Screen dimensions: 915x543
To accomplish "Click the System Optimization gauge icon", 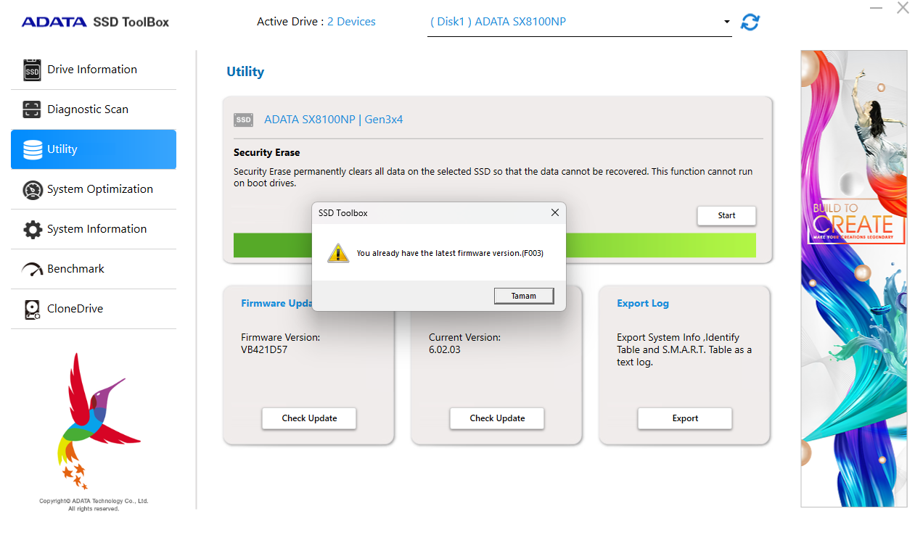I will [x=33, y=190].
